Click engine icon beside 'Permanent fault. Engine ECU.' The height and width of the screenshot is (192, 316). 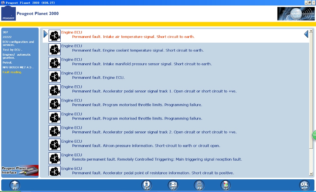point(55,77)
